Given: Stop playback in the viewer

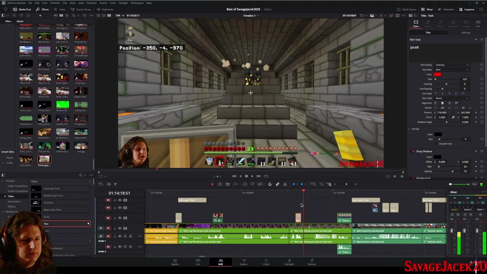Looking at the screenshot, I should [x=246, y=176].
